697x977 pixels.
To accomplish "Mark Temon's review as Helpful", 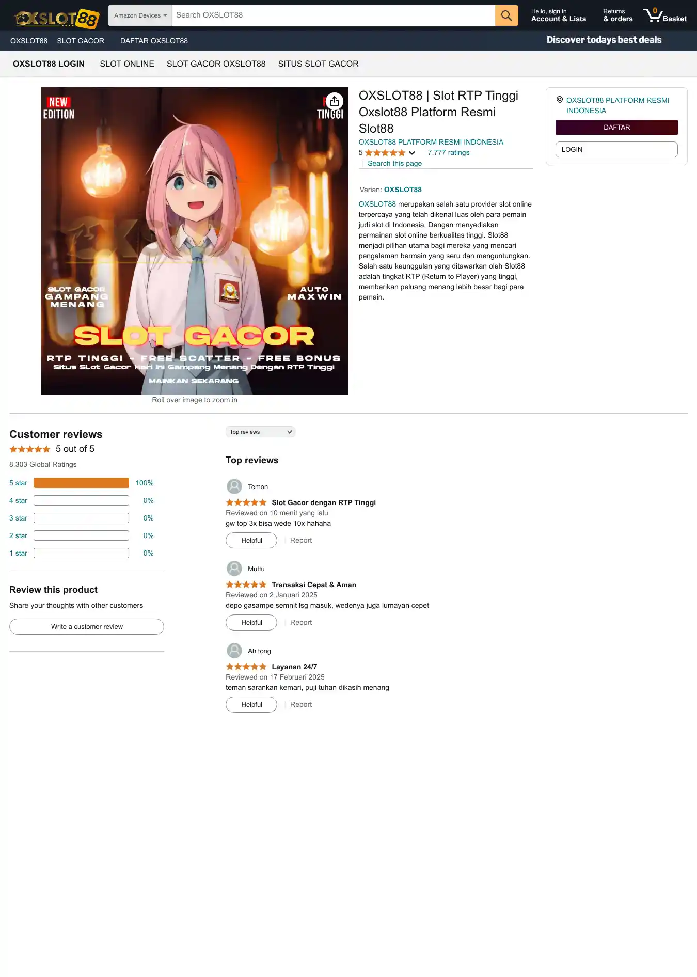I will coord(251,541).
